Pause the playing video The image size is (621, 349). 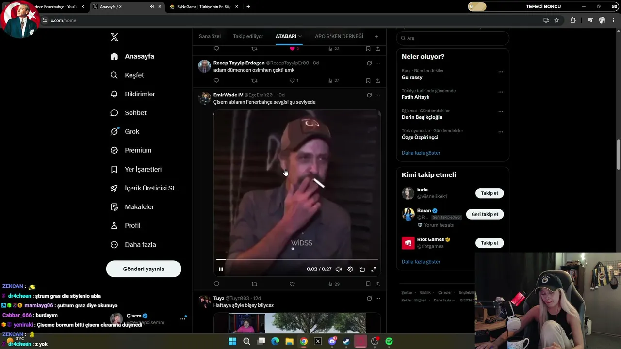pyautogui.click(x=221, y=269)
